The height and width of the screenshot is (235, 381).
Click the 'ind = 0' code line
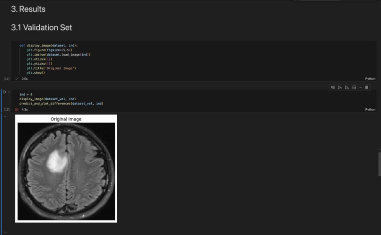(26, 94)
